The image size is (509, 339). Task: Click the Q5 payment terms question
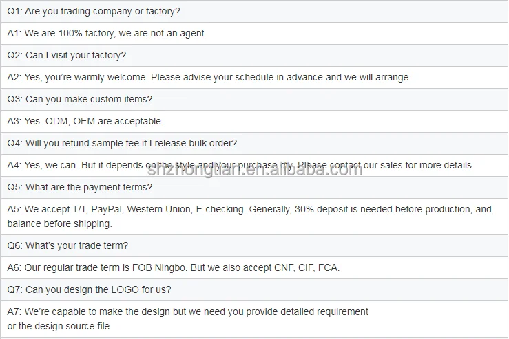[x=79, y=187]
